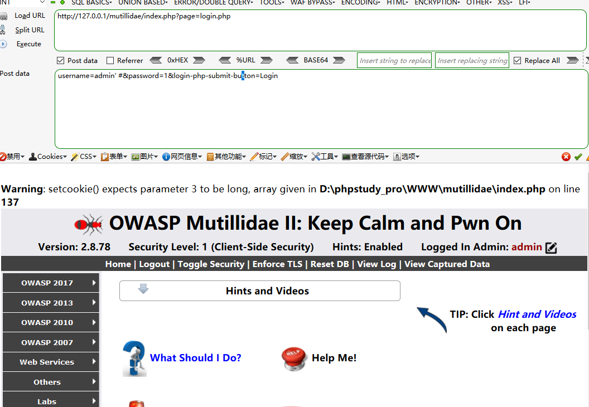The height and width of the screenshot is (407, 589).
Task: Click the right arrow beside %URL
Action: pyautogui.click(x=266, y=60)
